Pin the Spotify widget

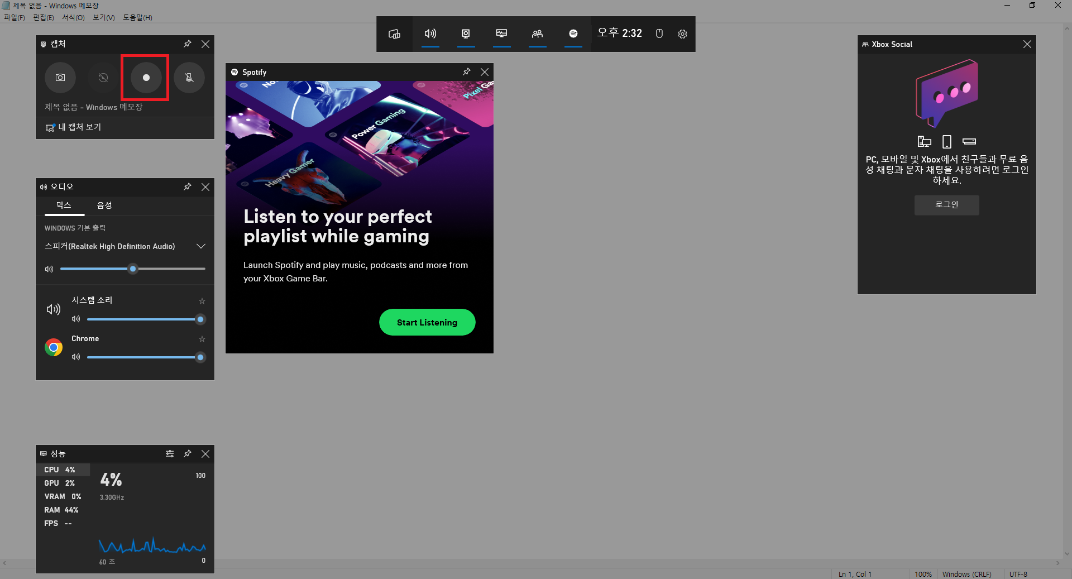coord(467,72)
